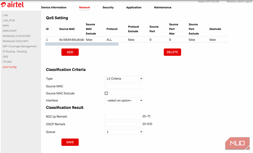Click the airtel logo
The image size is (253, 153).
(x=13, y=5)
